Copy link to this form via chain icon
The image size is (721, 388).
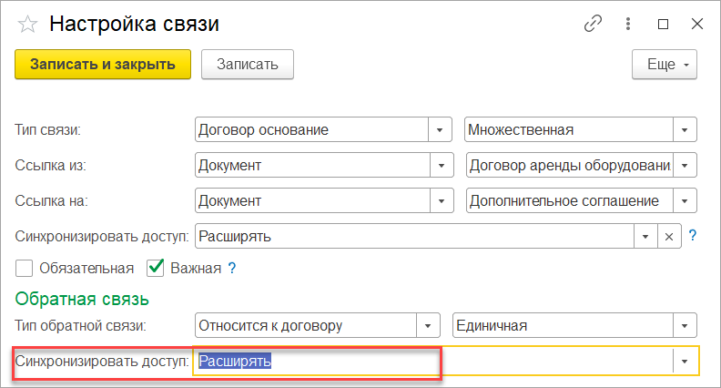[x=593, y=24]
